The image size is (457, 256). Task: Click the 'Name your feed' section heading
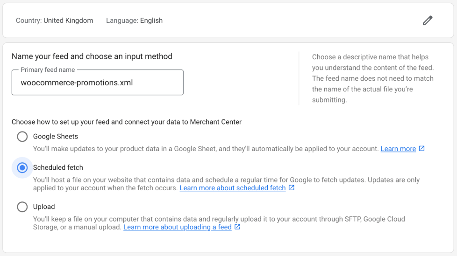tap(92, 56)
